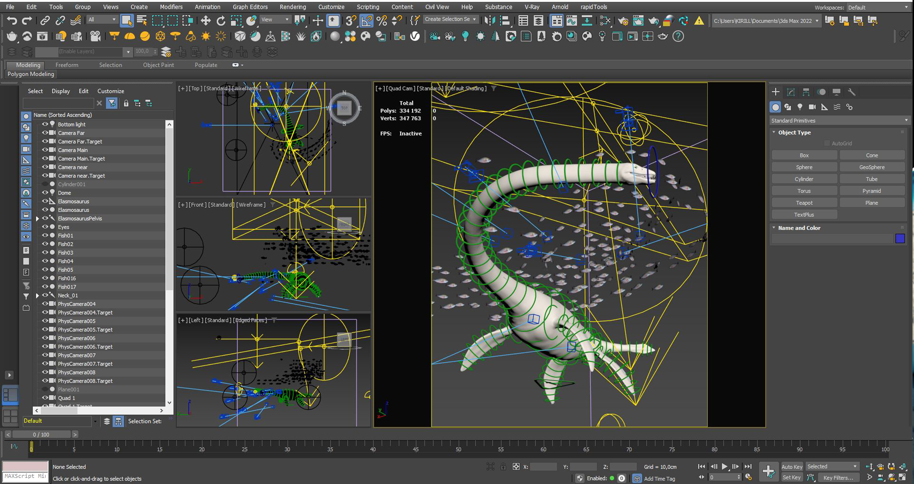Hide the Bottom light object
This screenshot has height=484, width=914.
point(45,124)
